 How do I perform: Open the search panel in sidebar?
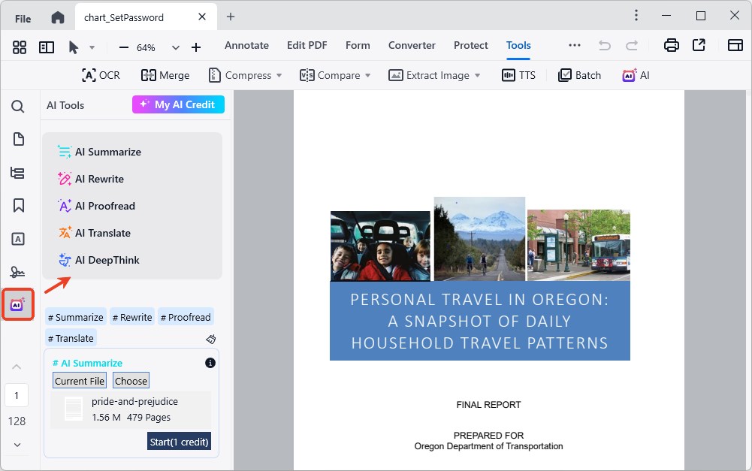(x=18, y=106)
